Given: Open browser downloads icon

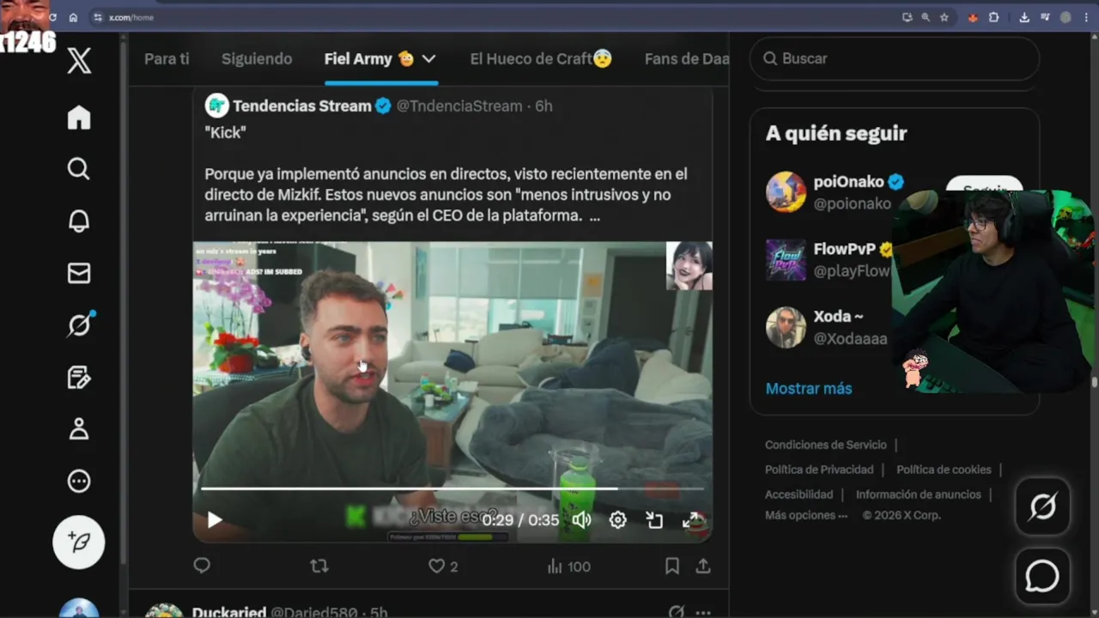Looking at the screenshot, I should pyautogui.click(x=1024, y=17).
